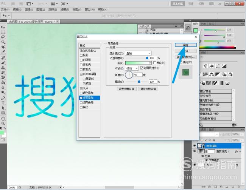The height and width of the screenshot is (190, 246).
Task: Select the Pen tool
Action: [x=3, y=98]
